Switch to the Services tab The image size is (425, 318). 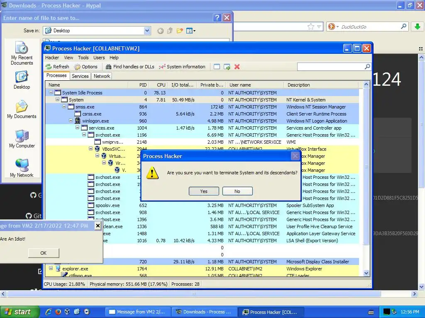click(x=80, y=76)
